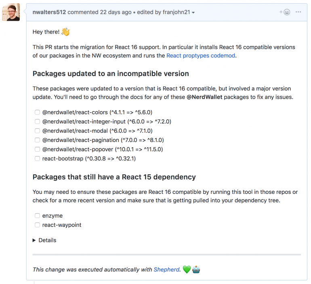Follow the Shepherd link

(166, 269)
